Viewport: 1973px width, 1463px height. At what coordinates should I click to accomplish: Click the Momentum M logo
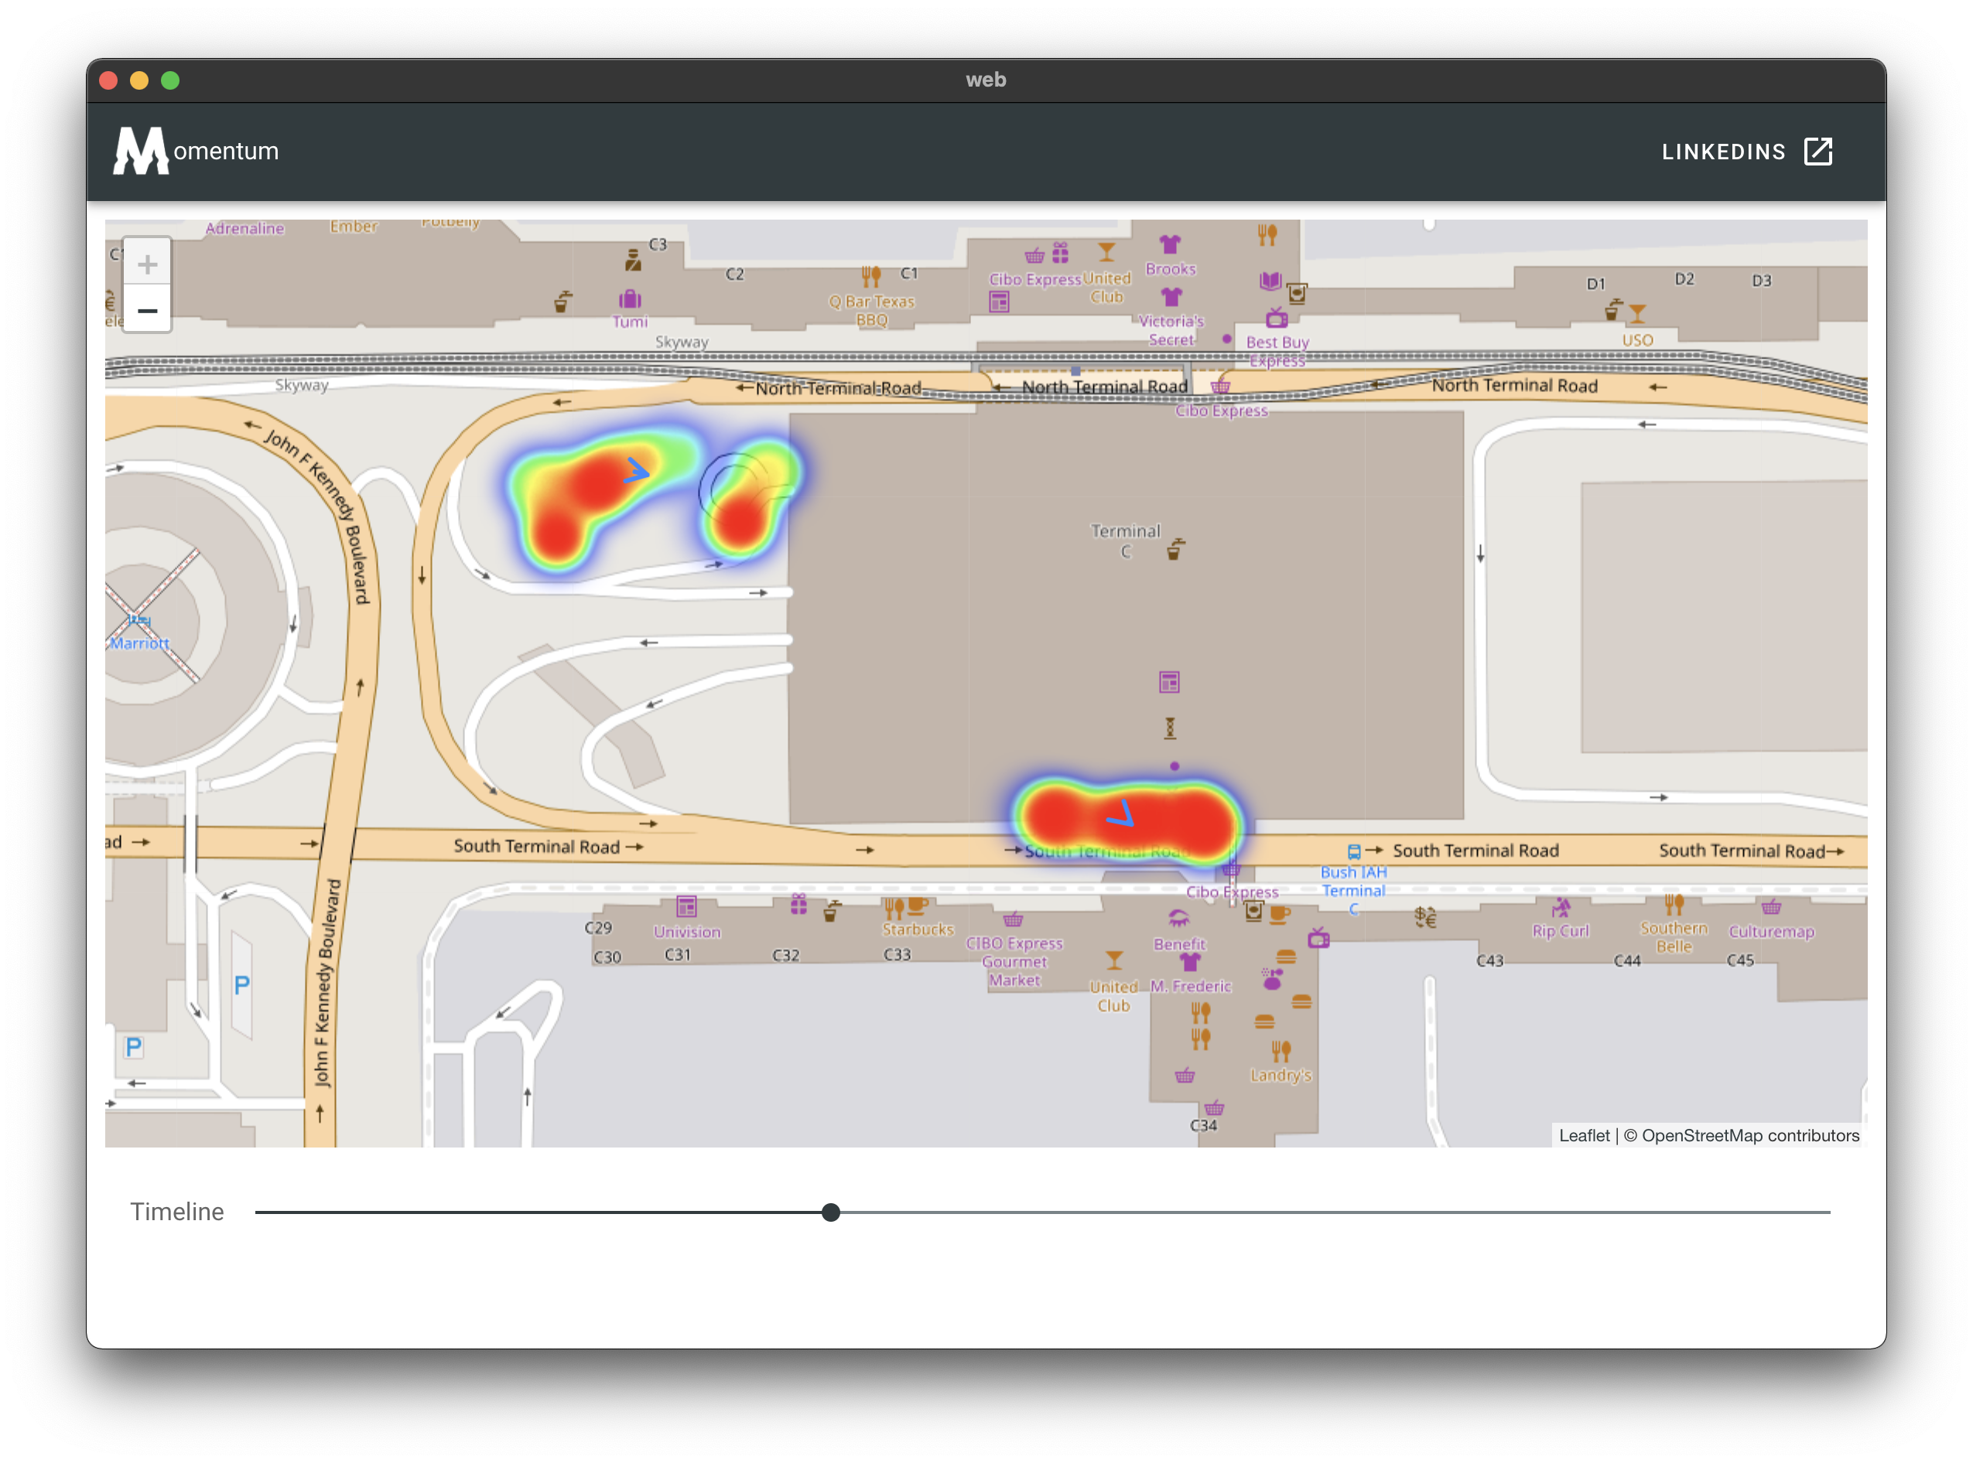coord(141,152)
